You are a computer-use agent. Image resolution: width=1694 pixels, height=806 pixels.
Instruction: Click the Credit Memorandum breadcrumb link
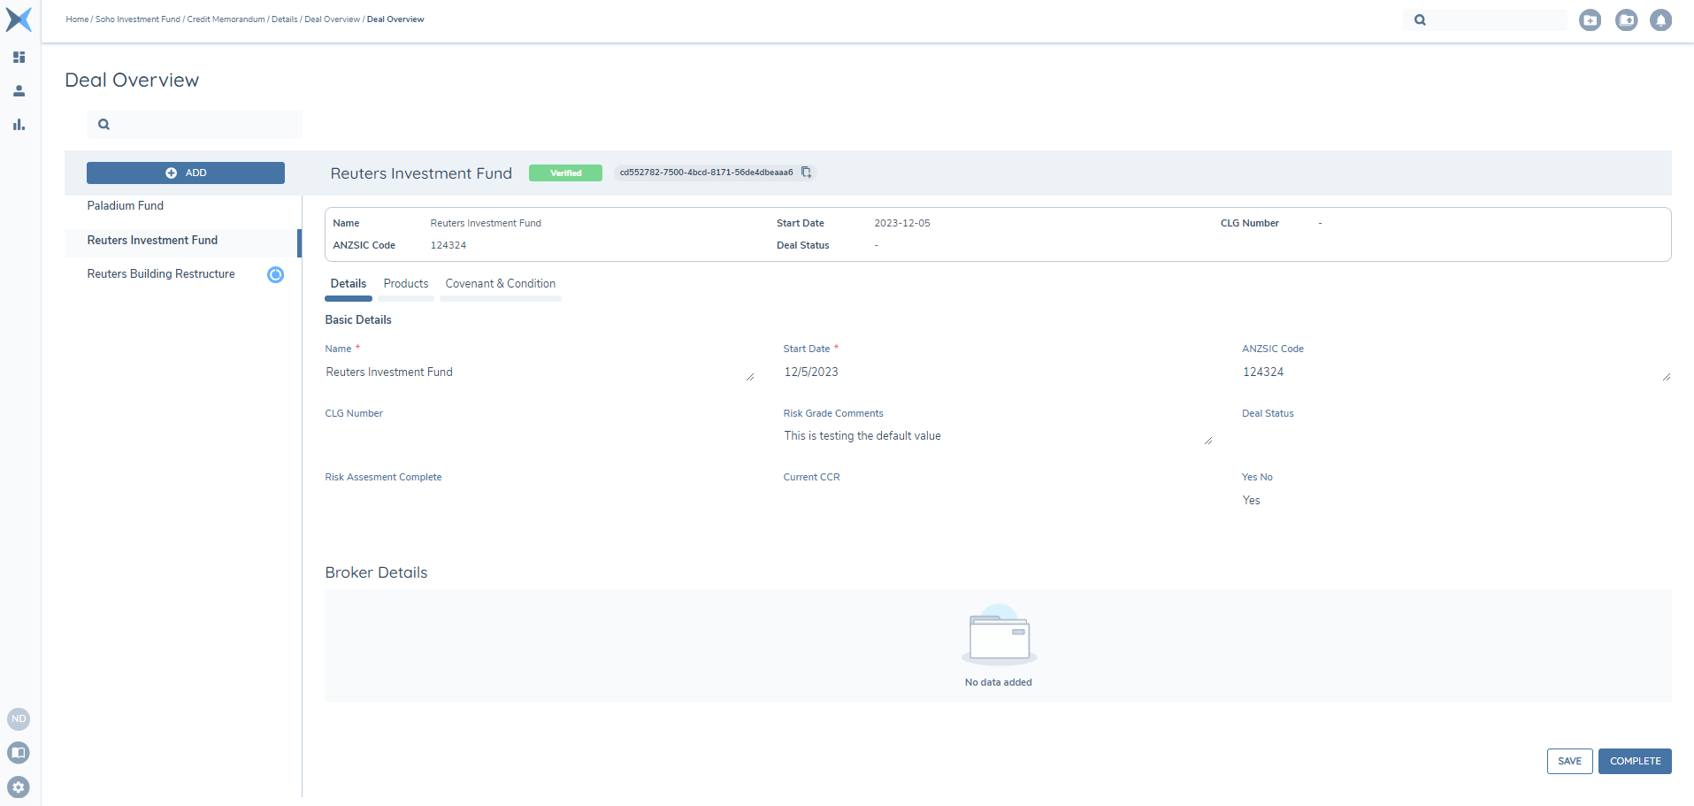pyautogui.click(x=226, y=19)
